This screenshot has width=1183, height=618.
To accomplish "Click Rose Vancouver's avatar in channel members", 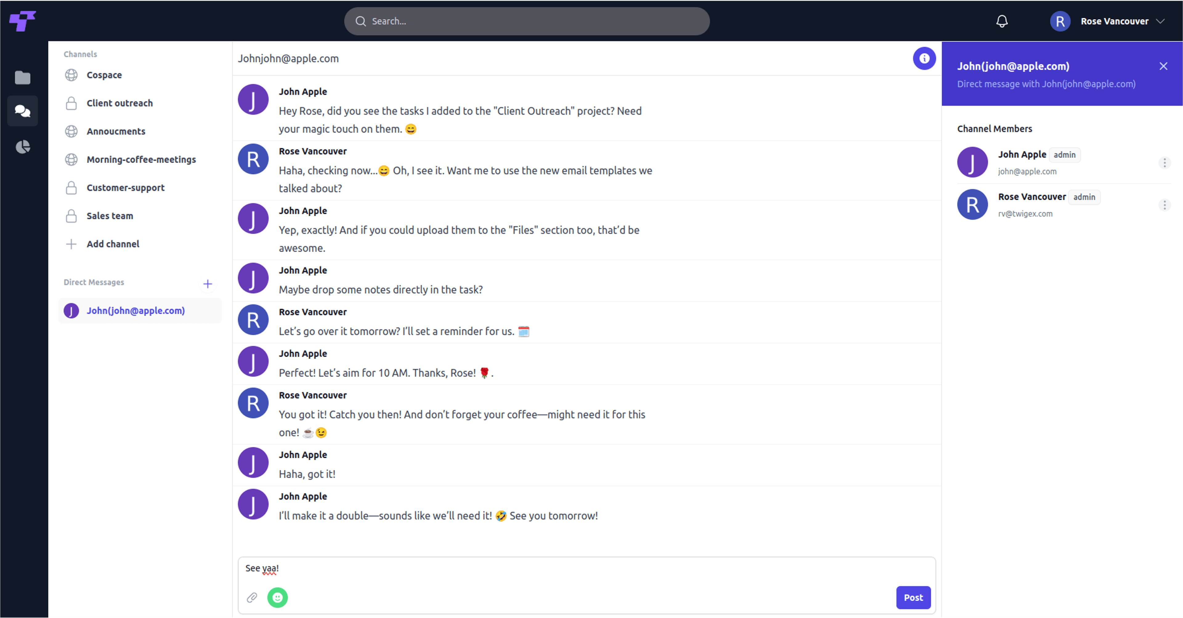I will (972, 205).
